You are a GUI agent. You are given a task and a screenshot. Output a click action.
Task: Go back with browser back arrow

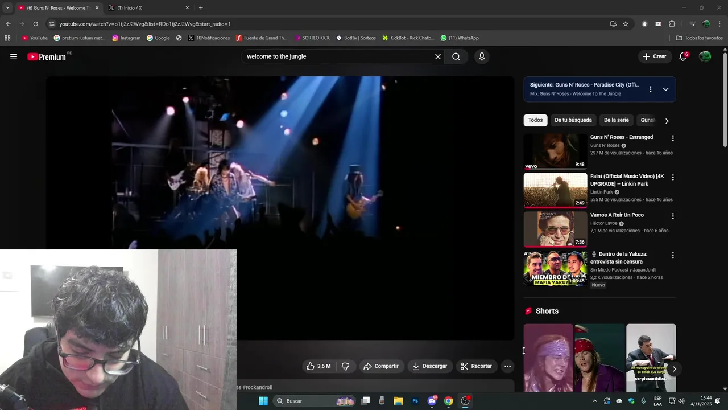point(8,24)
